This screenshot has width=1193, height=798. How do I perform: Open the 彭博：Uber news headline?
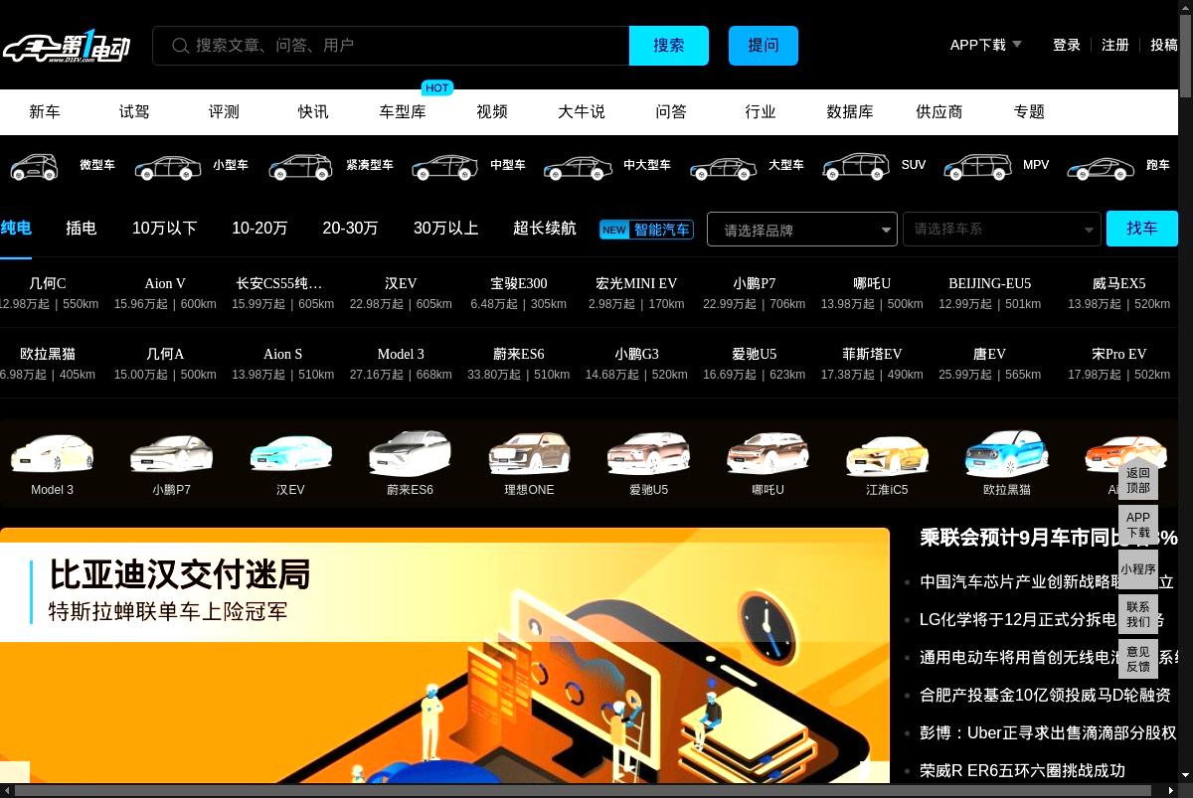point(1048,732)
